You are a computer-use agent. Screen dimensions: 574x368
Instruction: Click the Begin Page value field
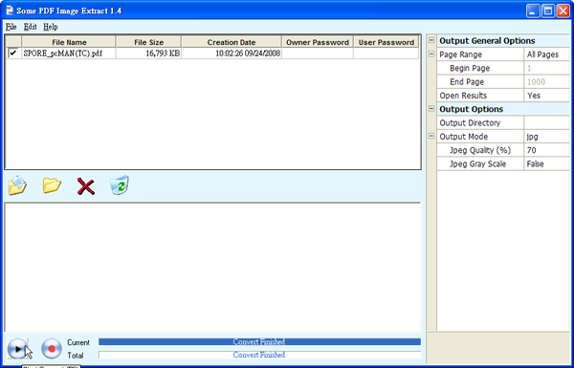click(x=546, y=68)
